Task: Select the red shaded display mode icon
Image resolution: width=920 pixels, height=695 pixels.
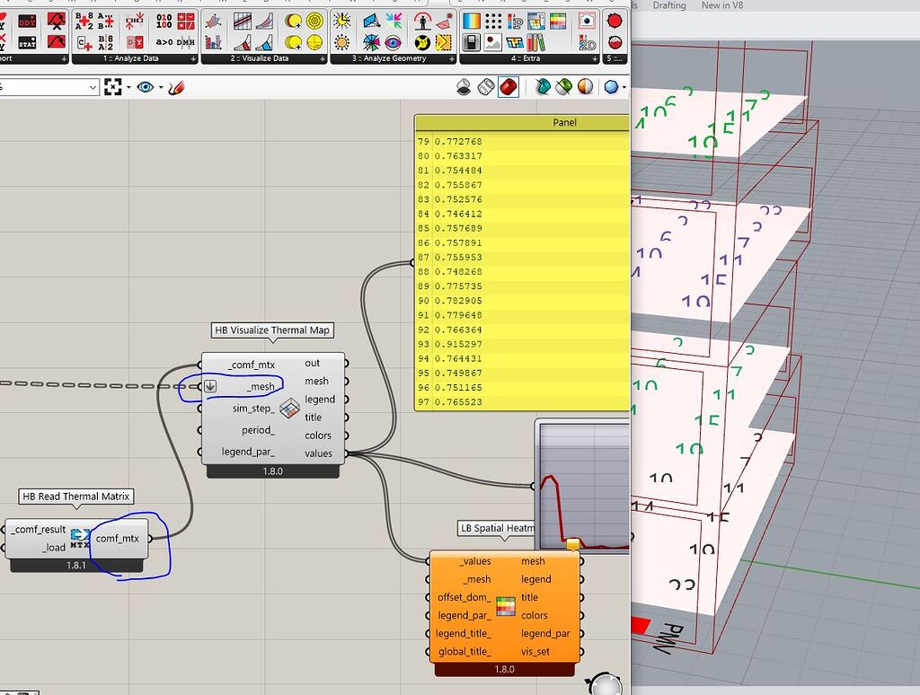Action: tap(509, 86)
